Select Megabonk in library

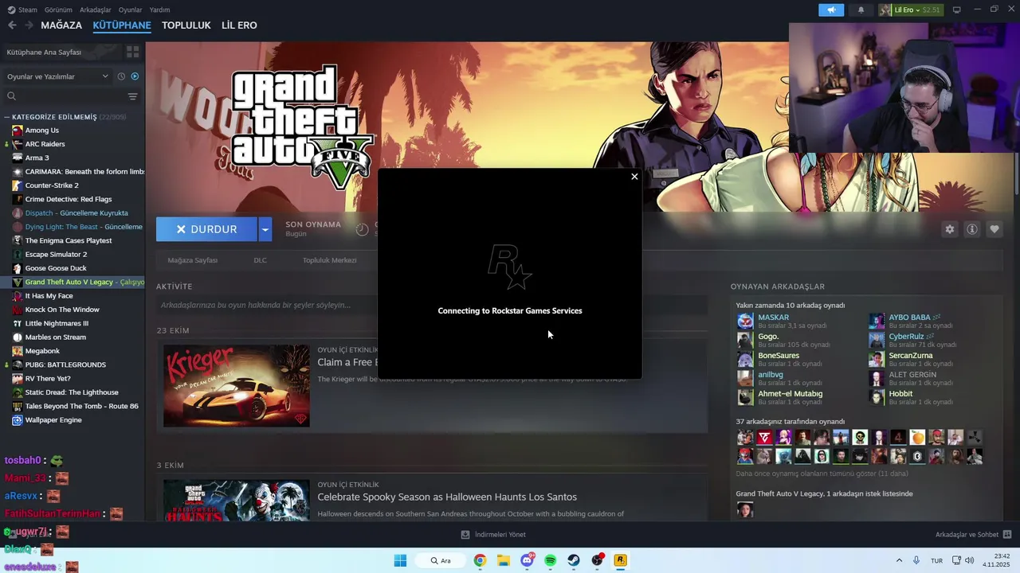[x=42, y=351]
